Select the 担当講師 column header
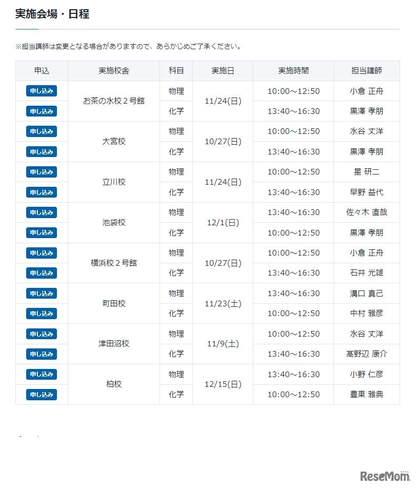The height and width of the screenshot is (488, 417). coord(367,71)
